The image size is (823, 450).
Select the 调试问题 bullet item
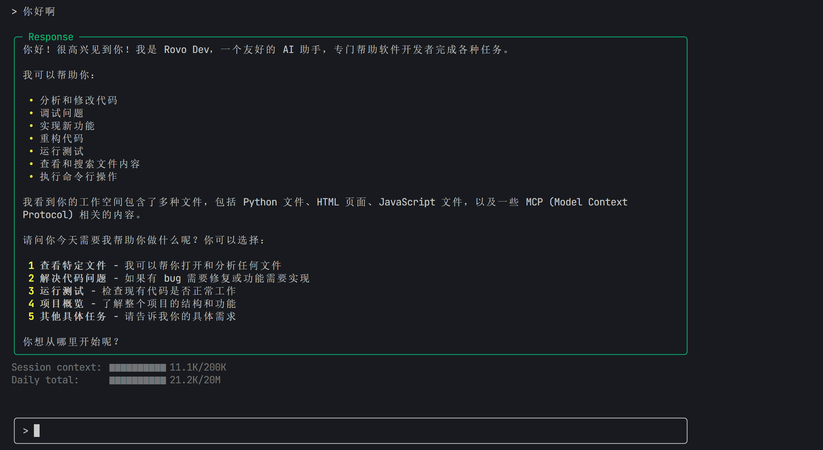coord(61,113)
